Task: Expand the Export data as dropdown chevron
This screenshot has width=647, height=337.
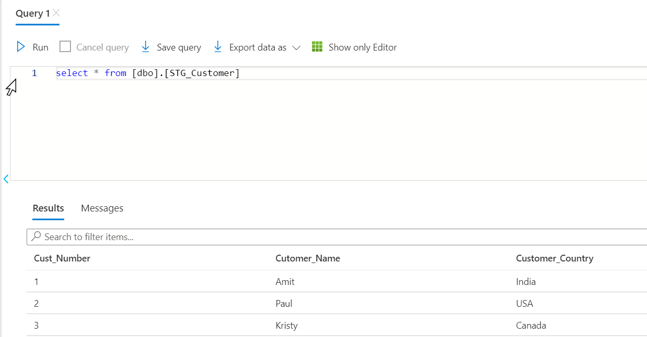Action: click(x=296, y=47)
